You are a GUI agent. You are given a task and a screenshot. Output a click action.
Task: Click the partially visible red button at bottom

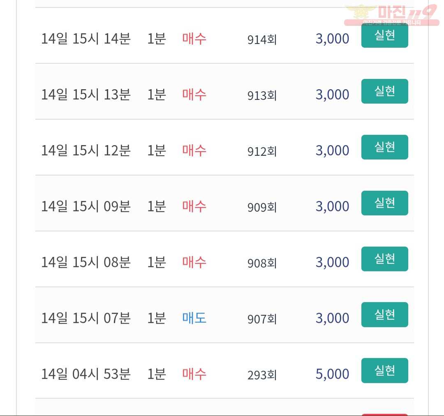pos(384,415)
